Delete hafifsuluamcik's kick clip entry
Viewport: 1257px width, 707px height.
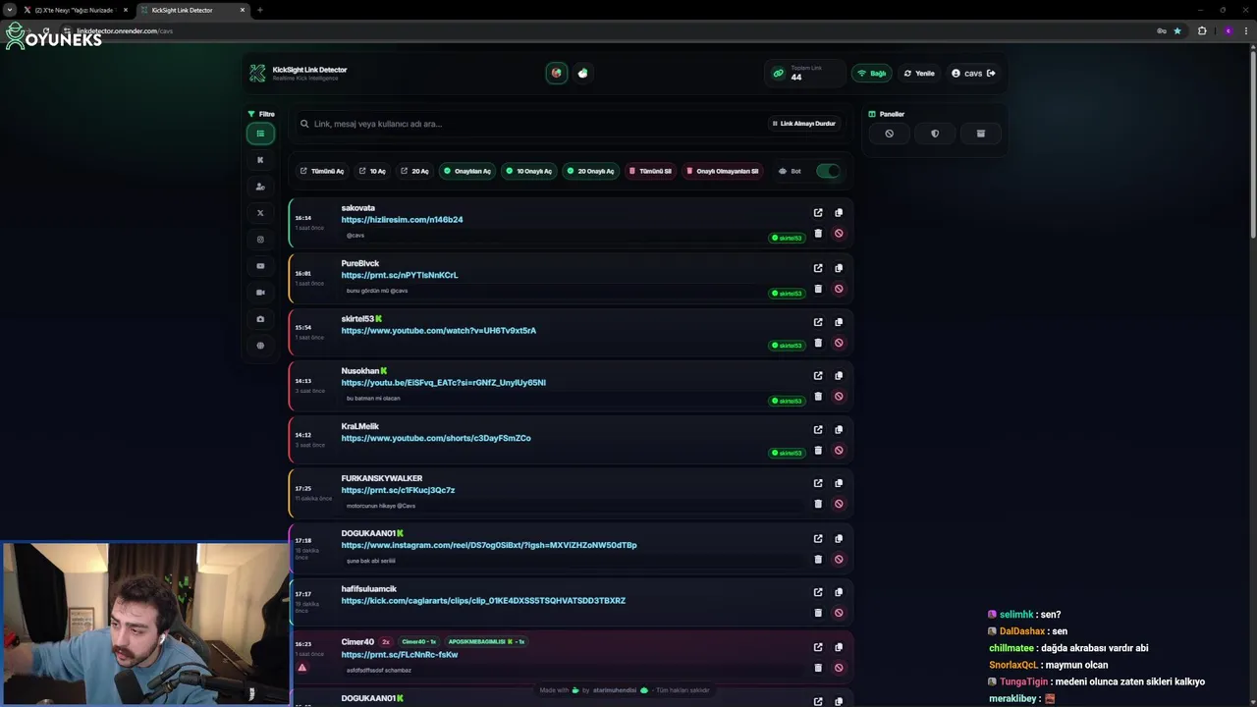tap(818, 613)
